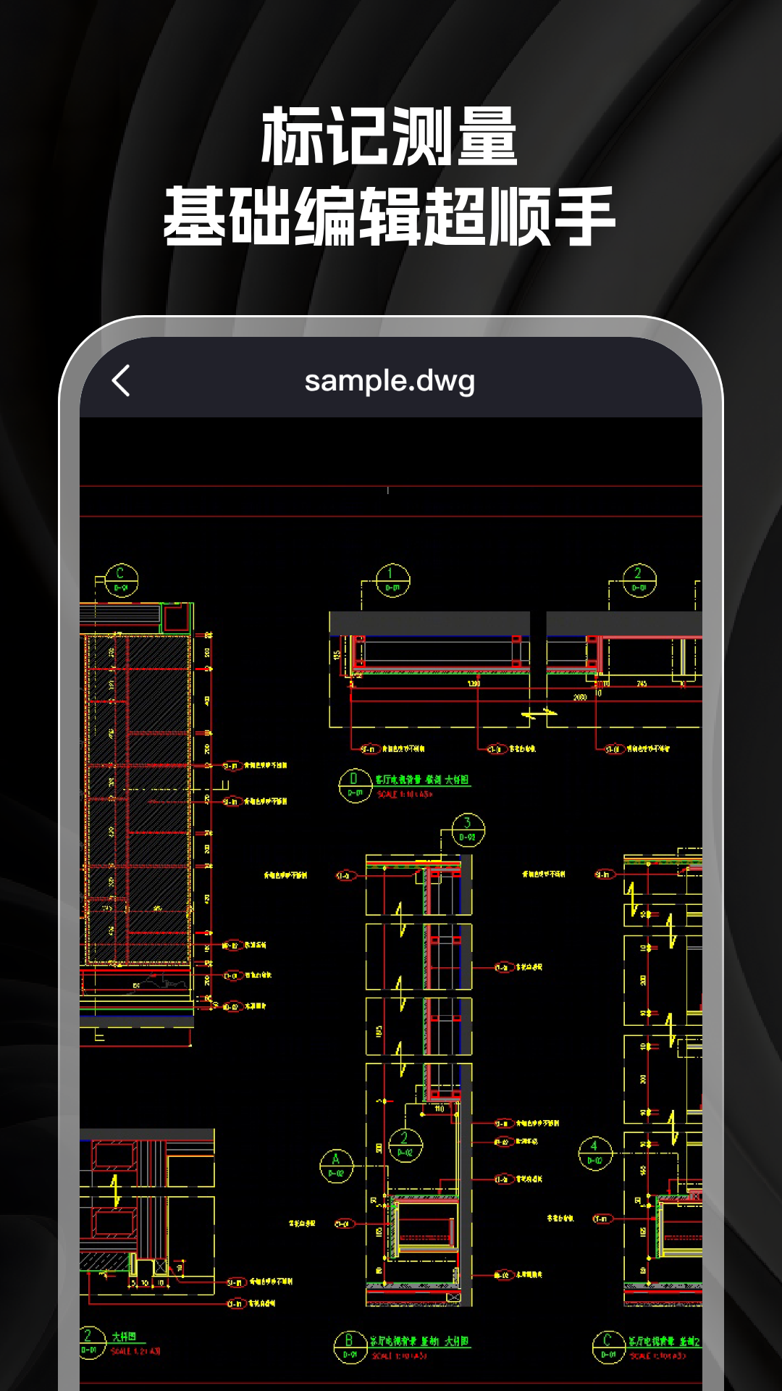Tap the circled 2 marker at top right
This screenshot has width=782, height=1391.
[639, 580]
